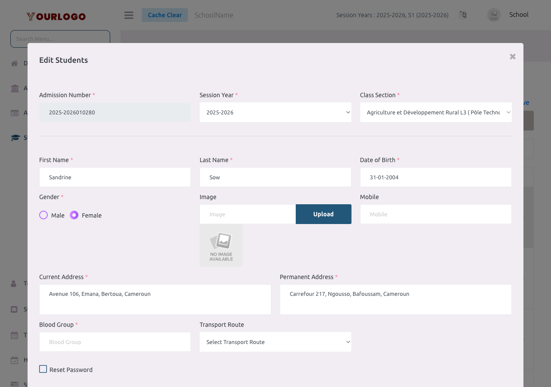This screenshot has height=387, width=551.
Task: Open the Select Transport Route dropdown
Action: click(275, 342)
